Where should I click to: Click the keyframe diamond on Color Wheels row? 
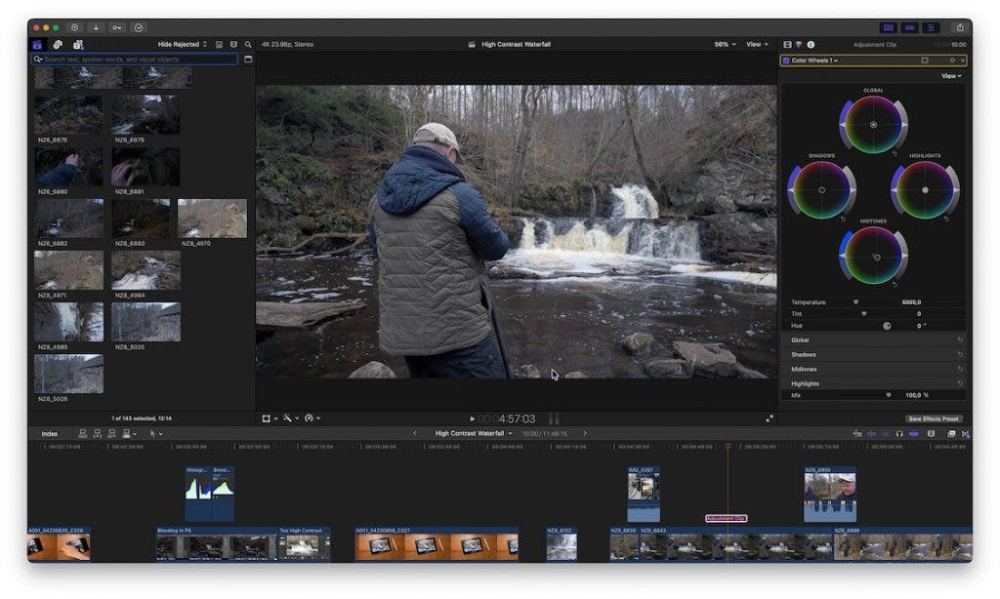pyautogui.click(x=952, y=60)
